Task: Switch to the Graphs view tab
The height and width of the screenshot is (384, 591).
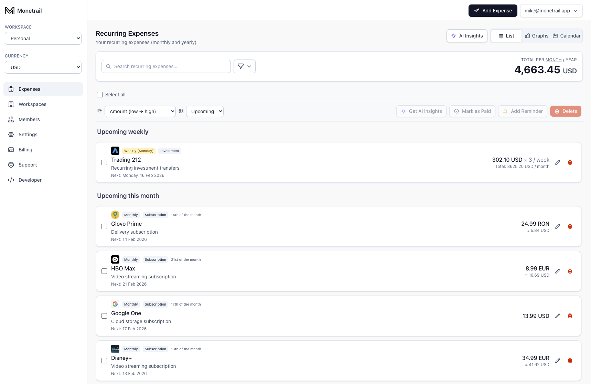Action: [537, 36]
